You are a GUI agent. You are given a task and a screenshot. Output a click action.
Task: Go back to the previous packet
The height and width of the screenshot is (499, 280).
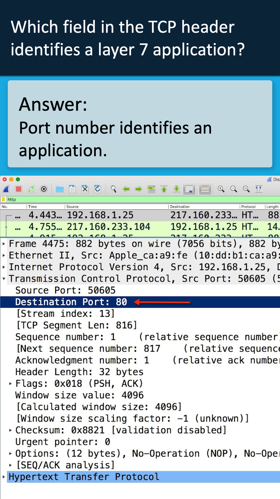pyautogui.click(x=126, y=189)
